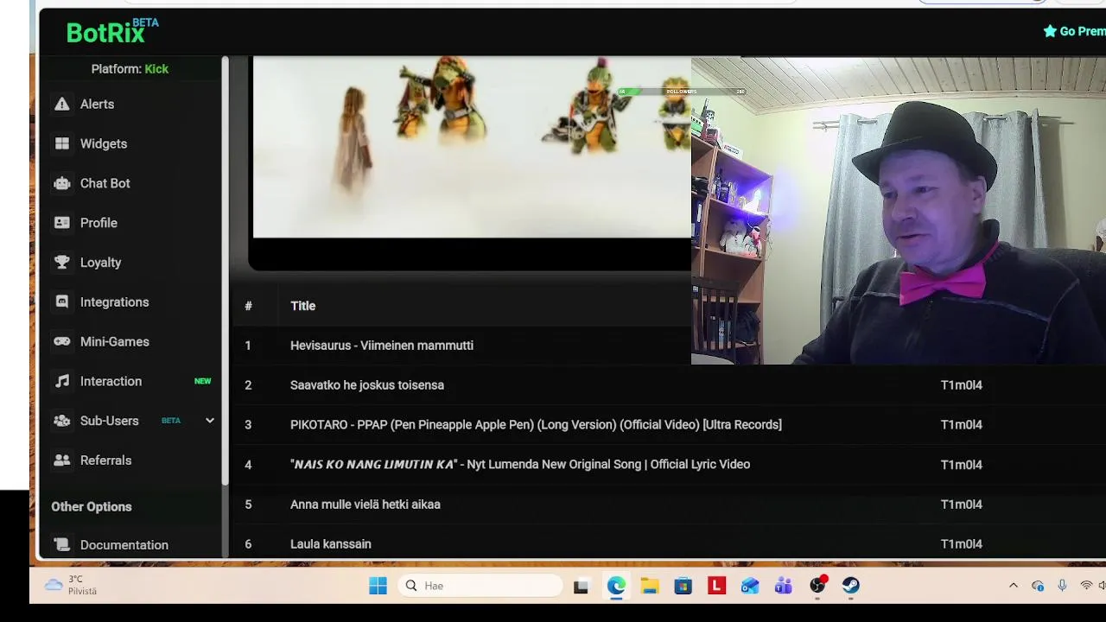1106x622 pixels.
Task: Click the OBS Studio taskbar icon
Action: pos(817,586)
